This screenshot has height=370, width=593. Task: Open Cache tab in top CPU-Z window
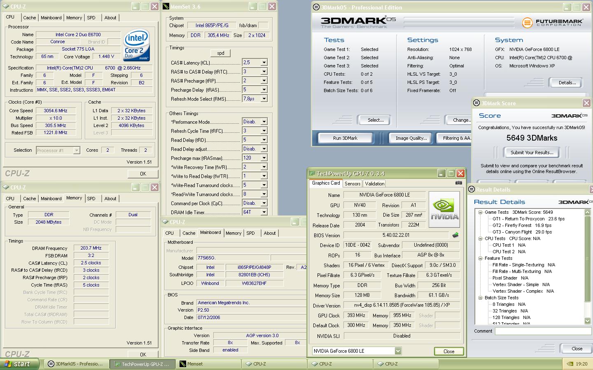[29, 18]
